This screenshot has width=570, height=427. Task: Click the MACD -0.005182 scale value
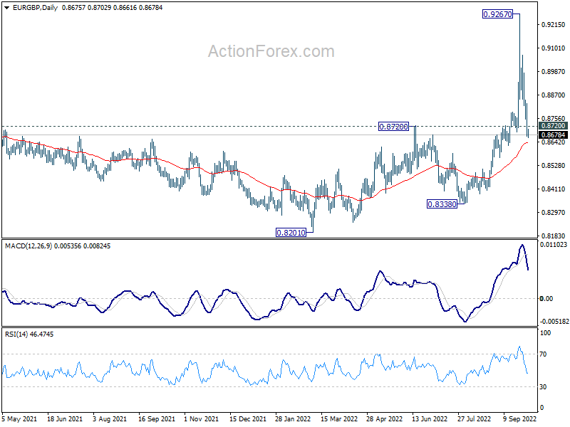554,322
